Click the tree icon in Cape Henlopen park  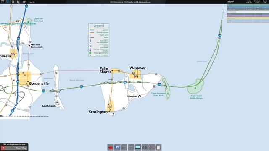point(168,94)
